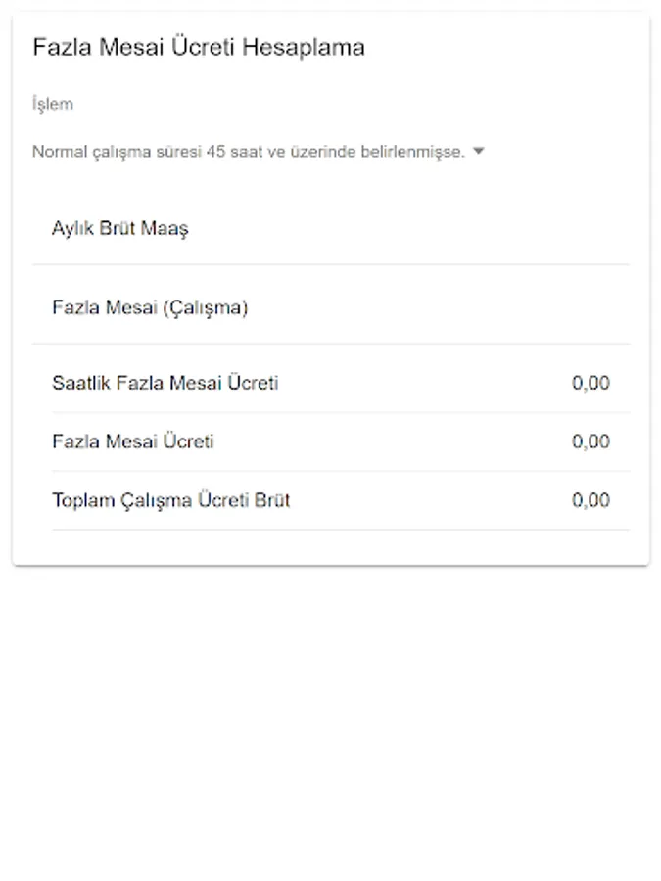Click the underline beneath Aylık Brüt Maaş
Viewport: 661px width, 881px height.
tap(331, 264)
